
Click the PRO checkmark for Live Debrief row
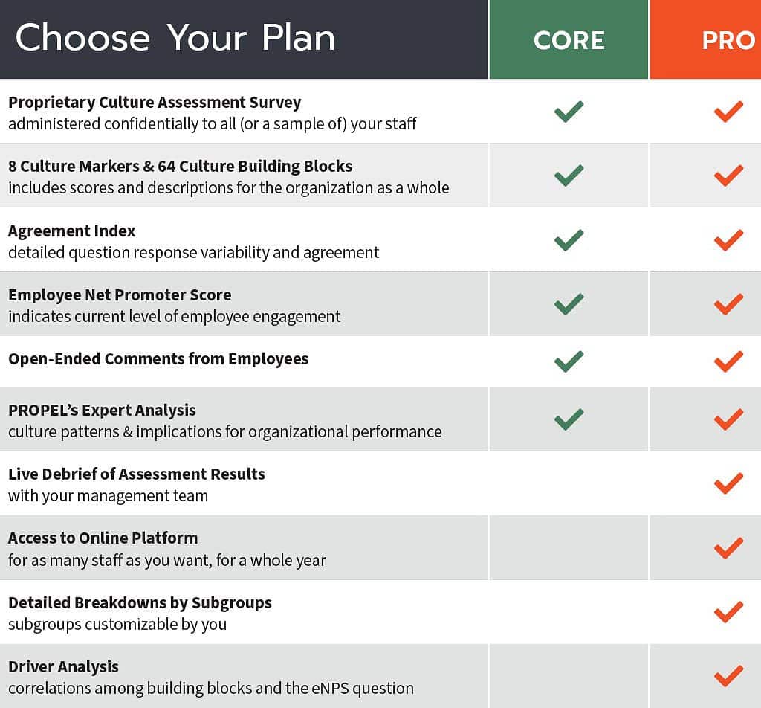click(x=728, y=483)
